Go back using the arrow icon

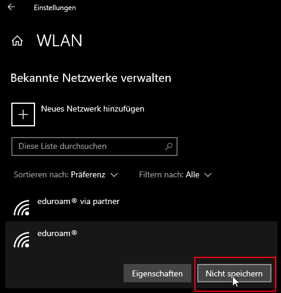point(11,7)
